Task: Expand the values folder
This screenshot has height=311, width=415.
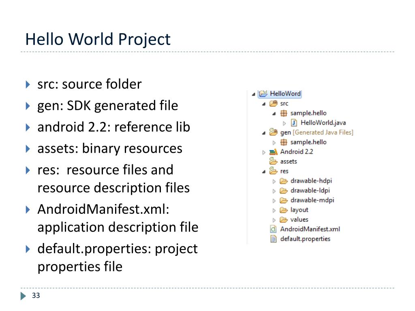Action: pyautogui.click(x=274, y=220)
